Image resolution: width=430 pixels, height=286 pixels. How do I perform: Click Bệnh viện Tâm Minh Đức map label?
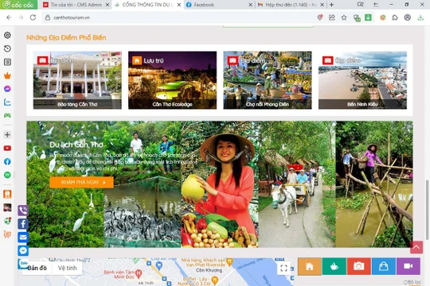pyautogui.click(x=119, y=275)
